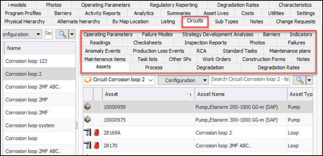Click the cube icon for asset 10000975

87,120
